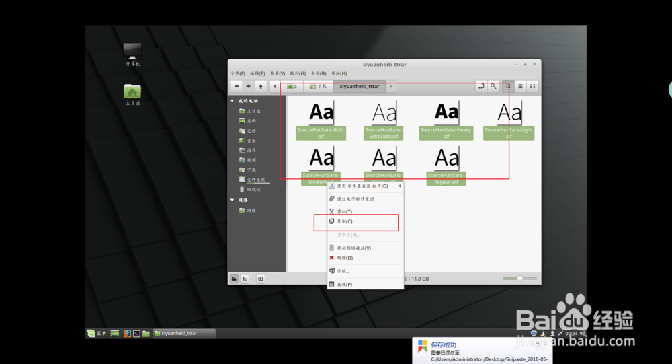Image resolution: width=672 pixels, height=364 pixels.
Task: Switch to list view
Action: (x=520, y=86)
